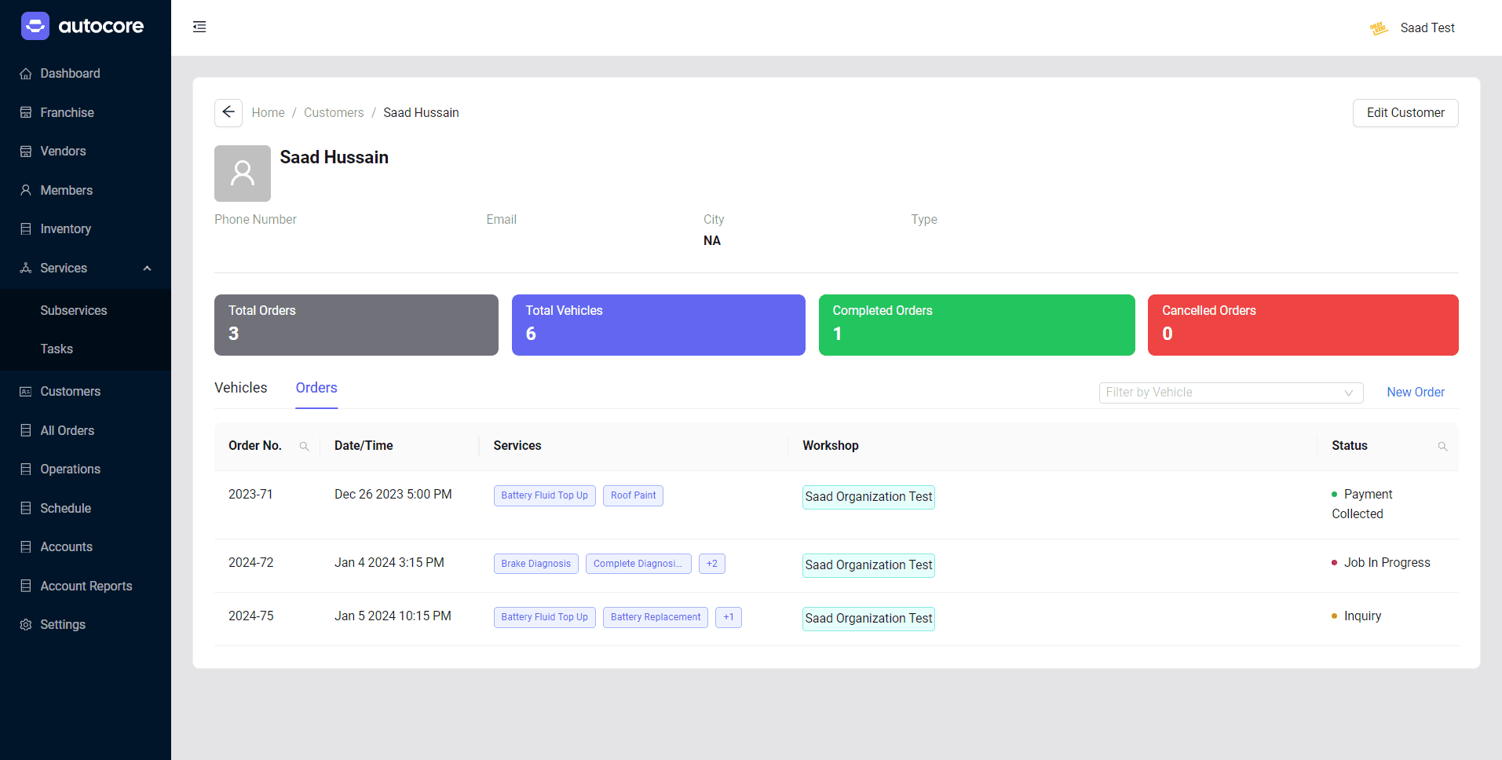Click Saad Organization Test in order 2024-75 row
Image resolution: width=1502 pixels, height=760 pixels.
(868, 619)
